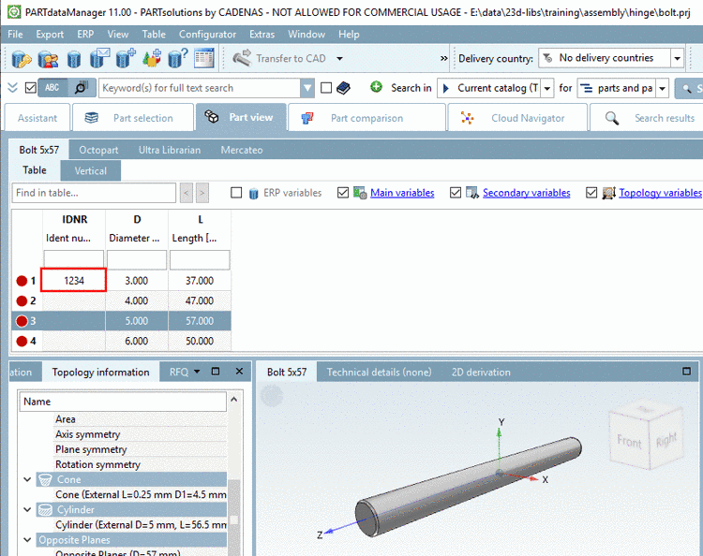Collapse search bar with double chevron
This screenshot has height=556, width=703.
[12, 87]
